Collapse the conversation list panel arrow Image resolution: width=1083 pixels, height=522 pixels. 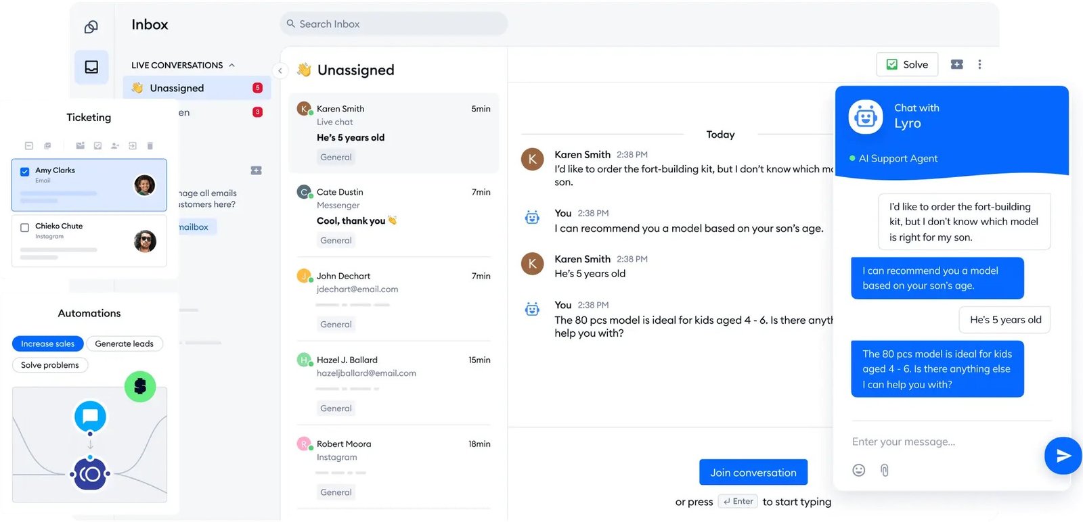point(280,70)
